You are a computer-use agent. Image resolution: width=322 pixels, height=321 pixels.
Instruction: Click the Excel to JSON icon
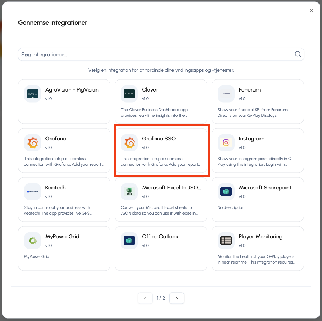129,192
